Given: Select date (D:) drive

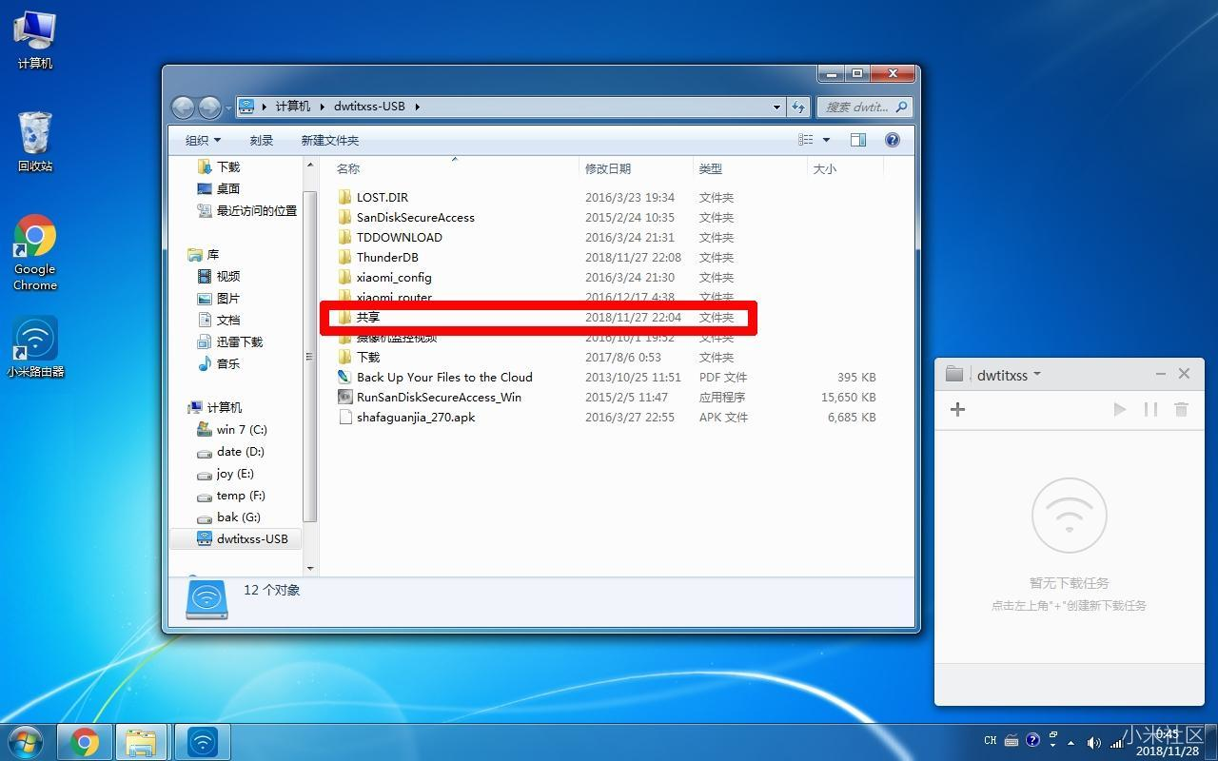Looking at the screenshot, I should click(x=230, y=451).
